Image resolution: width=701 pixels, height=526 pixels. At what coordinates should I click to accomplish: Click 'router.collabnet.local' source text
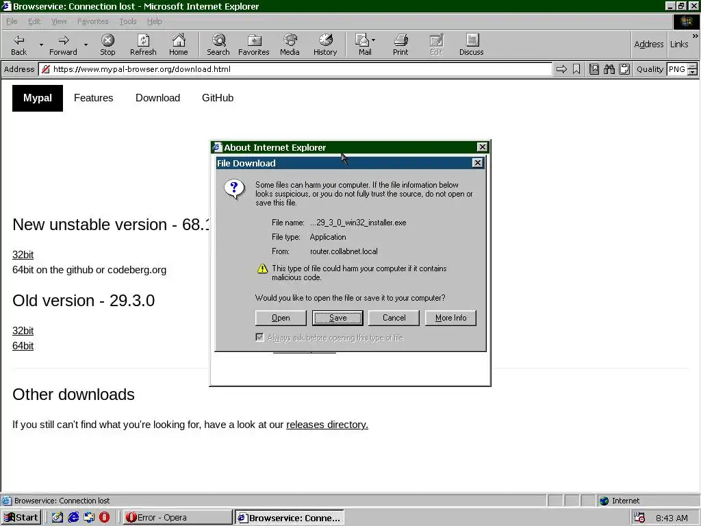[x=344, y=251]
